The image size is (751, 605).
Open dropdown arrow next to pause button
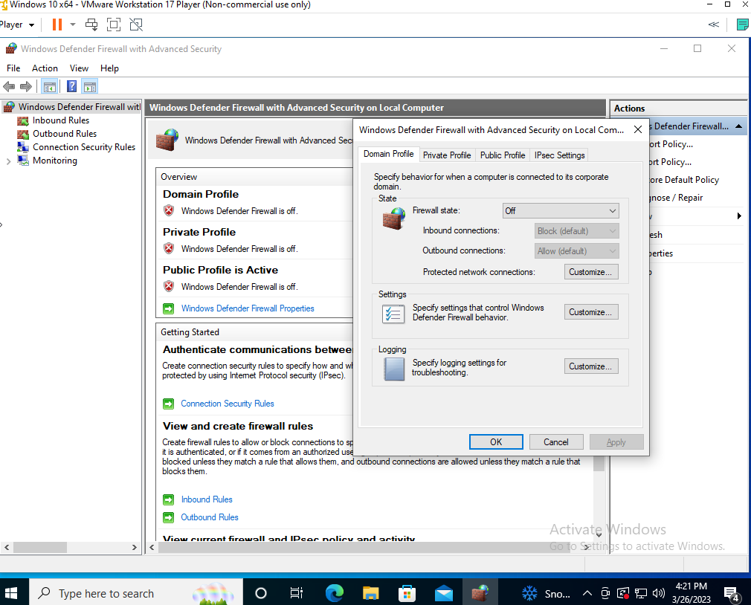(73, 25)
